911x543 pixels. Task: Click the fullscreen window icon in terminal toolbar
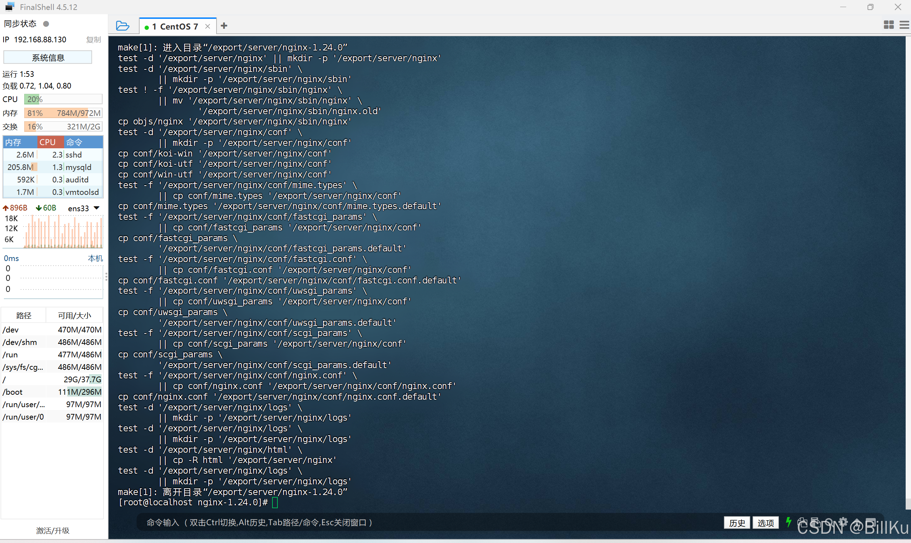tap(871, 522)
